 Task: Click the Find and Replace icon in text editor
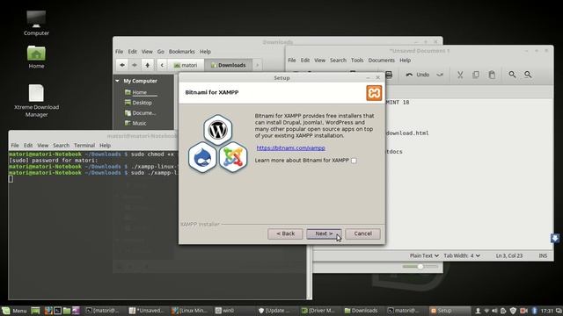tap(528, 75)
